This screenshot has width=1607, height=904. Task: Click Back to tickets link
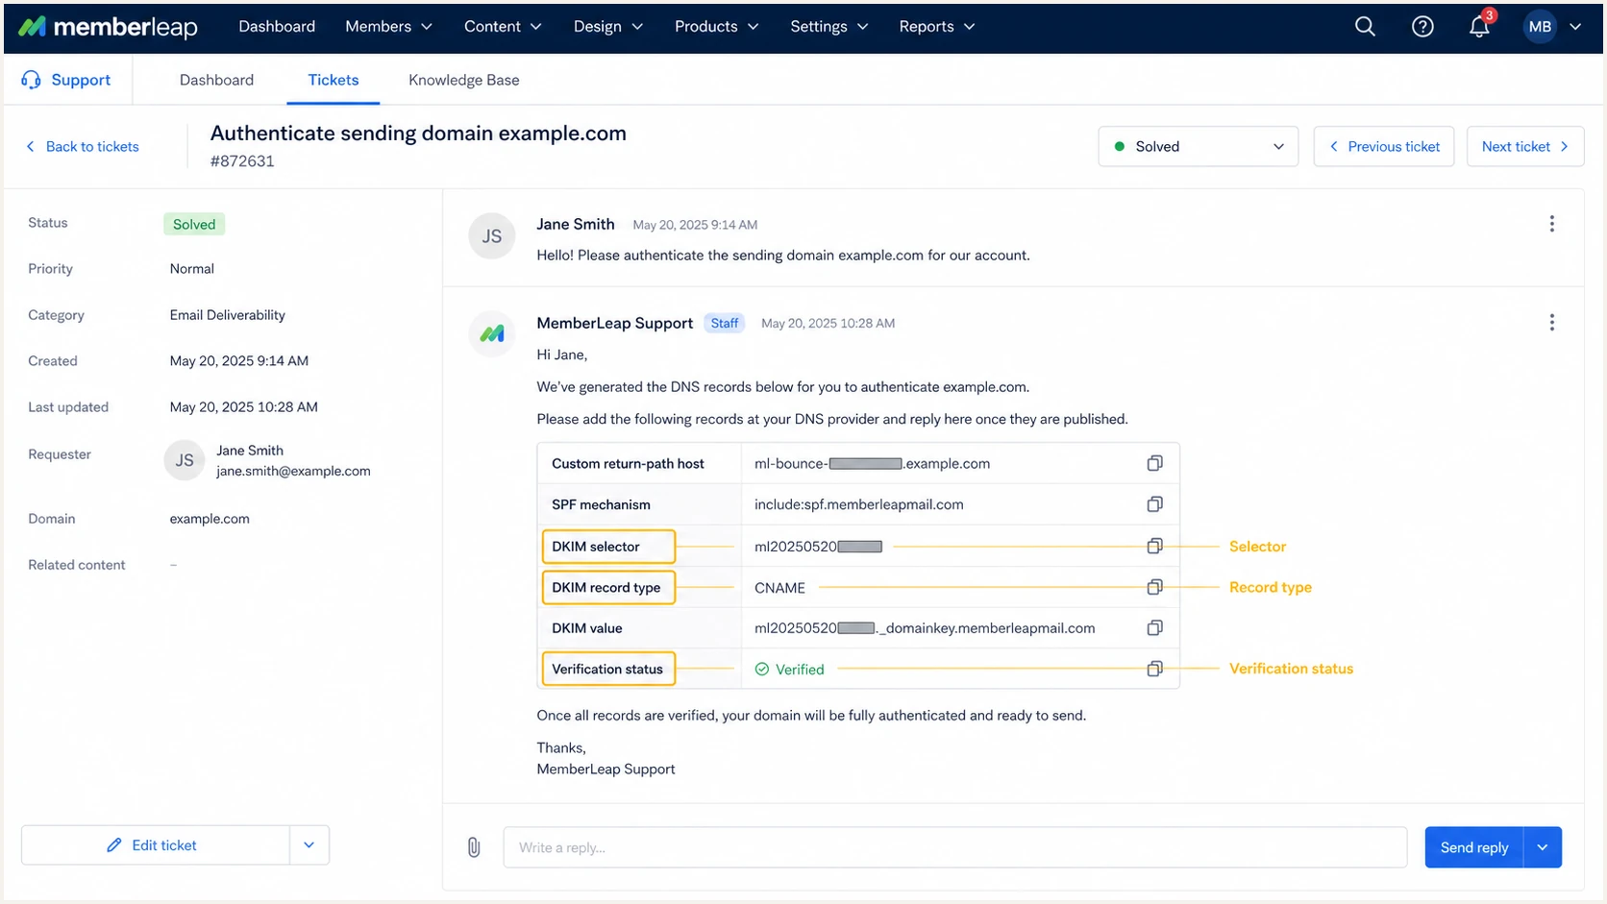83,146
